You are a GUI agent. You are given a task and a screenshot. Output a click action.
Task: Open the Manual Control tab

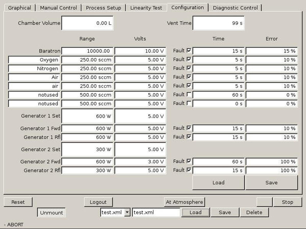[59, 8]
